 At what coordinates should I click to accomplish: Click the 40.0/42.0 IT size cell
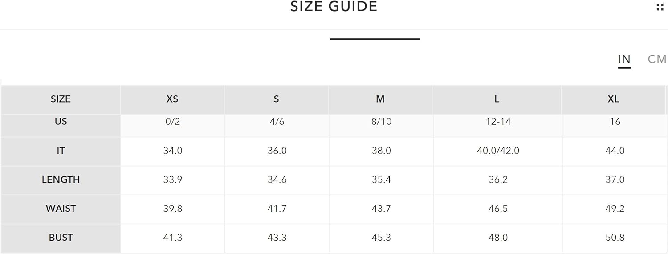tap(498, 151)
